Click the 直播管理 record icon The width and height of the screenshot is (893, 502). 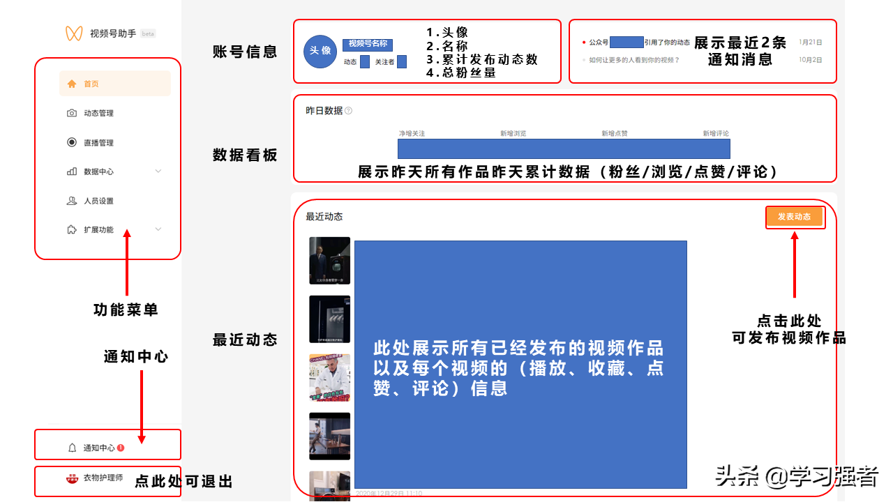[71, 142]
